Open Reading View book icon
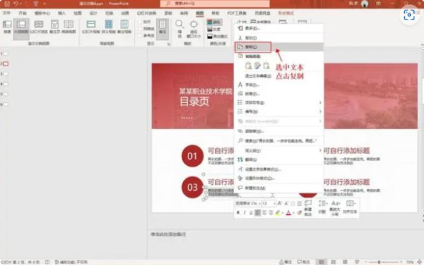Image resolution: width=424 pixels, height=265 pixels. coord(69,26)
